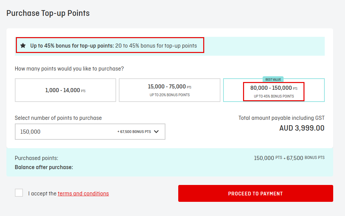
Task: Pick the 80,000 - 150,000 PTS range
Action: pos(274,90)
